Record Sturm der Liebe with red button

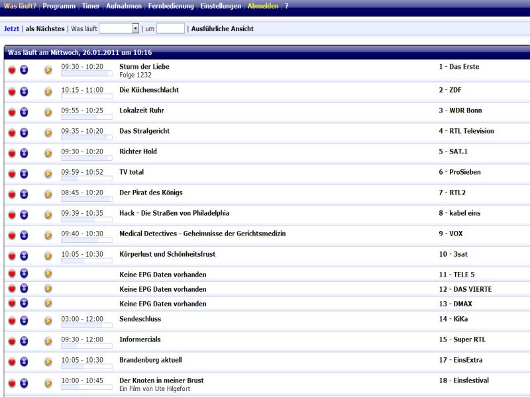tap(12, 70)
